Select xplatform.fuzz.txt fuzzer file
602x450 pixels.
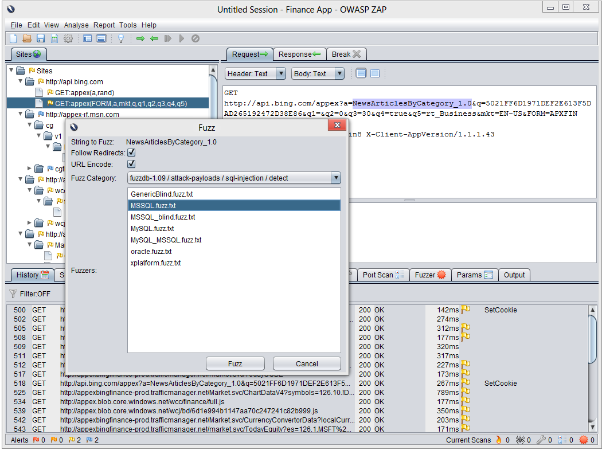pyautogui.click(x=234, y=263)
